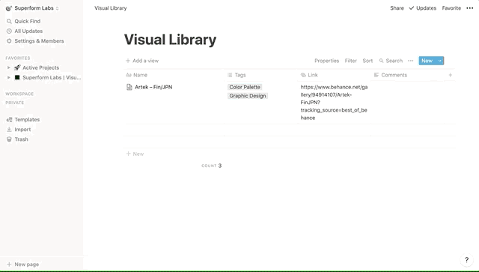Image resolution: width=479 pixels, height=272 pixels.
Task: Open Templates from the sidebar
Action: pyautogui.click(x=27, y=120)
